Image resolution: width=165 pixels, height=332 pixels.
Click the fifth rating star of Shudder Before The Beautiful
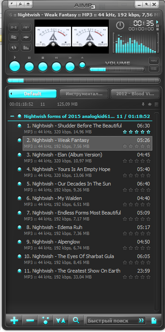tap(149, 132)
